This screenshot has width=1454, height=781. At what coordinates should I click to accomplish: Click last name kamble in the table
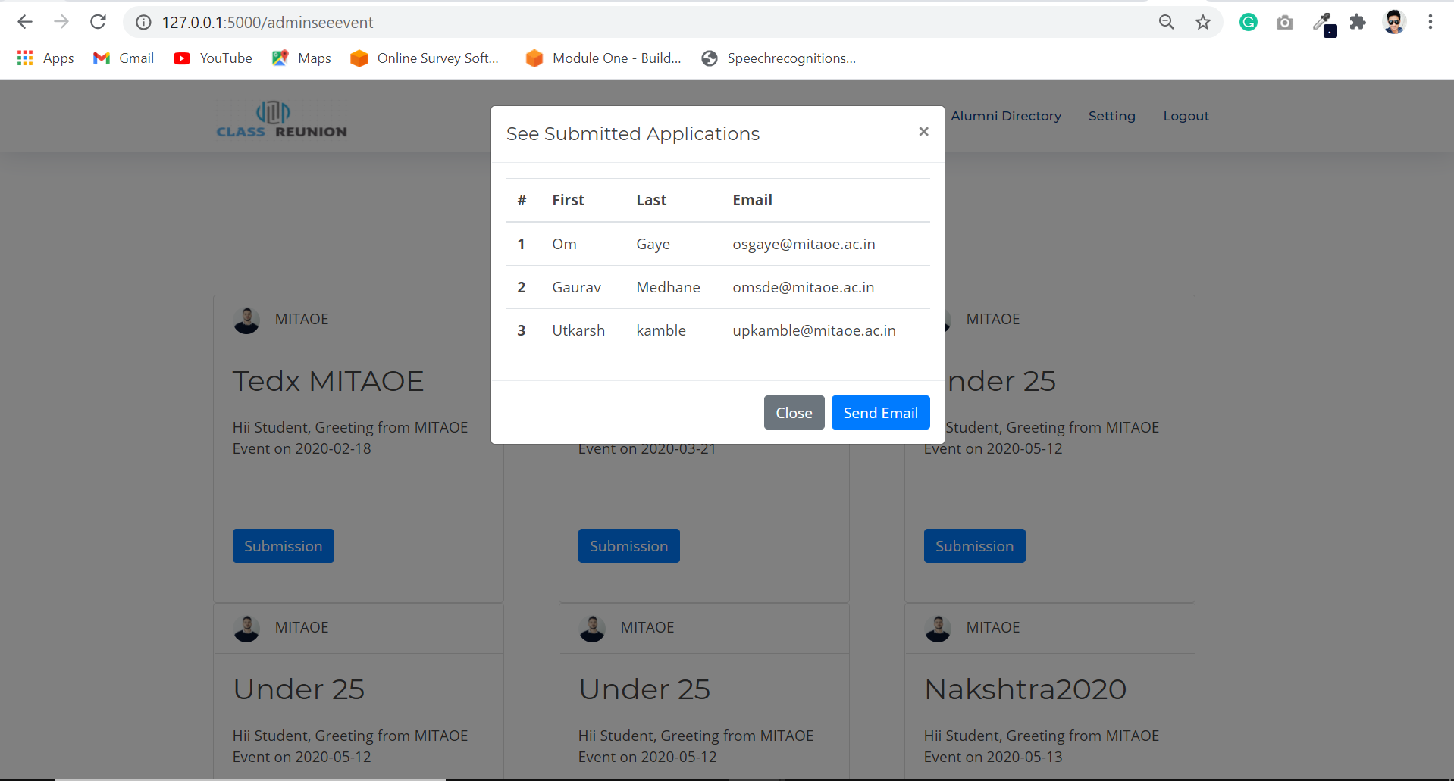[x=661, y=330]
